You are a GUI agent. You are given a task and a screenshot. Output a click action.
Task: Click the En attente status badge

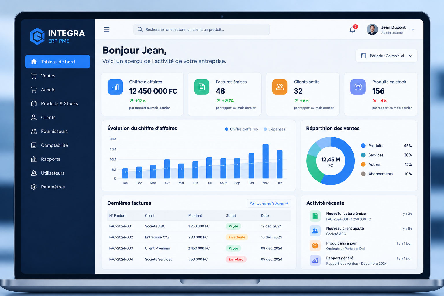tap(237, 237)
